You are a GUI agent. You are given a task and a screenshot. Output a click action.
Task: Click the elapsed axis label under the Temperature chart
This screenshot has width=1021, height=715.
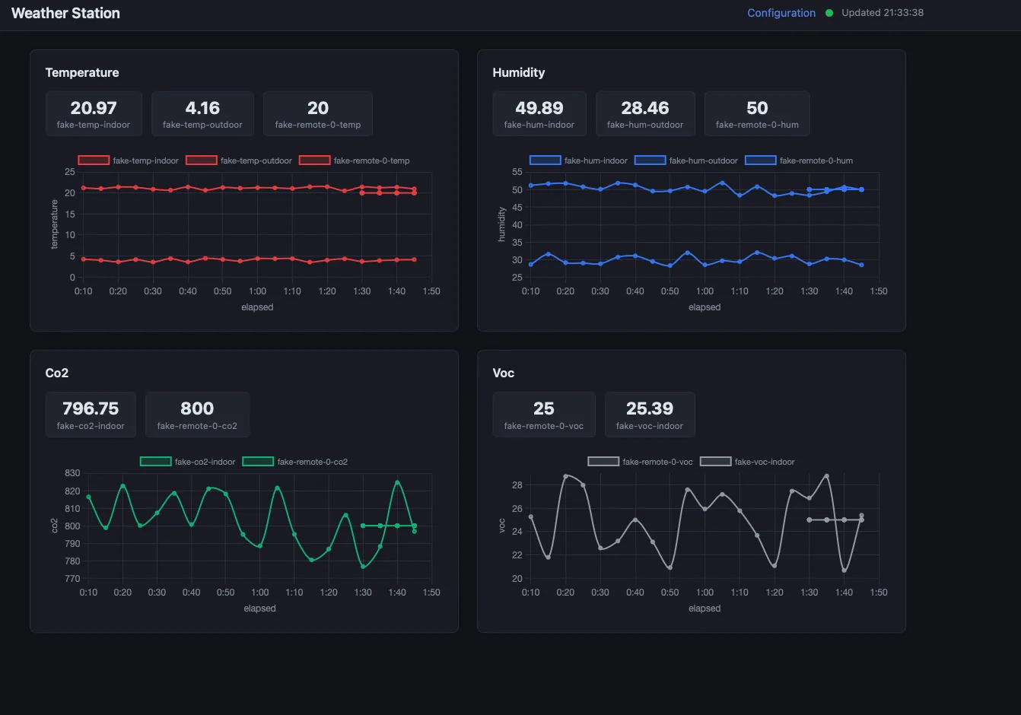[x=257, y=307]
